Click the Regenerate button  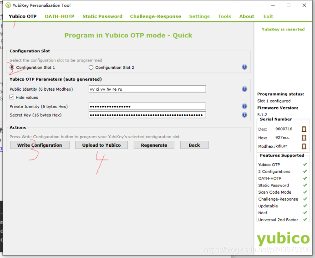tap(154, 145)
